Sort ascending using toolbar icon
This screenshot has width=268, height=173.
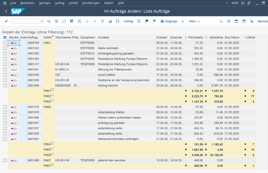(87, 21)
